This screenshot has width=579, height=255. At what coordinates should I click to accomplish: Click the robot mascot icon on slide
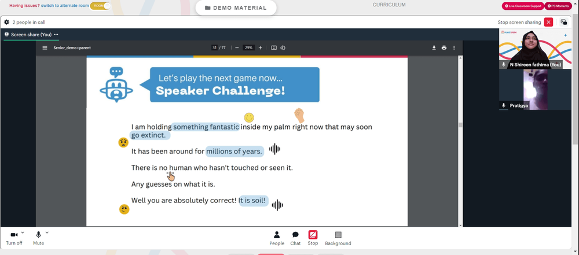click(x=116, y=85)
